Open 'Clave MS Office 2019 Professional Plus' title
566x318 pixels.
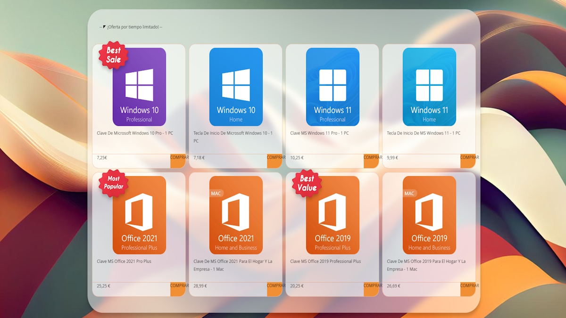pyautogui.click(x=325, y=261)
